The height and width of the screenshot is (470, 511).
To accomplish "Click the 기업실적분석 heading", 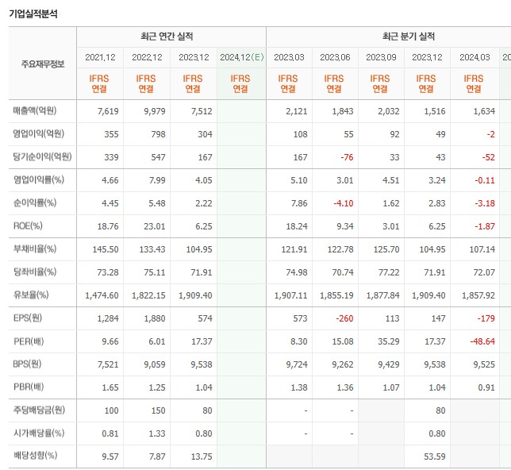I will (33, 13).
